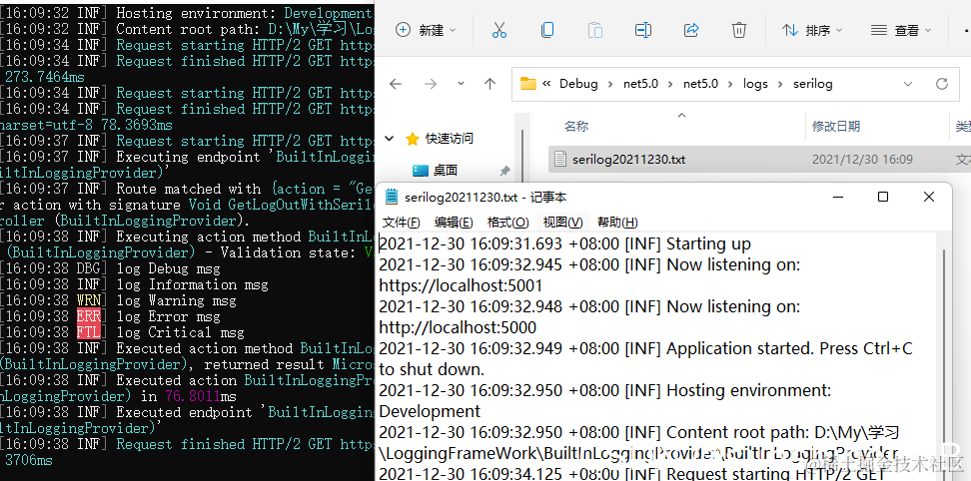Click the Delete trash icon in Explorer
The width and height of the screenshot is (971, 481).
pyautogui.click(x=739, y=30)
